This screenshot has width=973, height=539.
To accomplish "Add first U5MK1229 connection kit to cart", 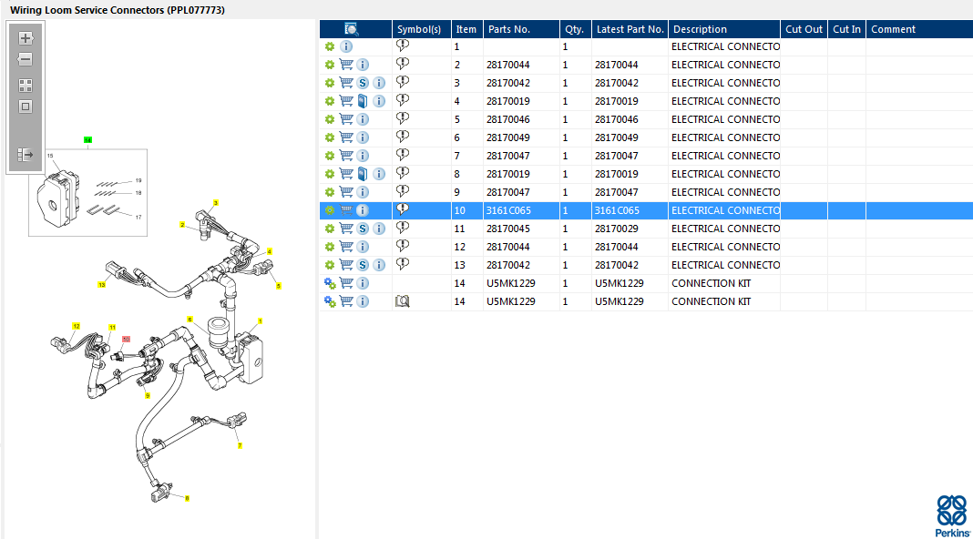I will (346, 283).
